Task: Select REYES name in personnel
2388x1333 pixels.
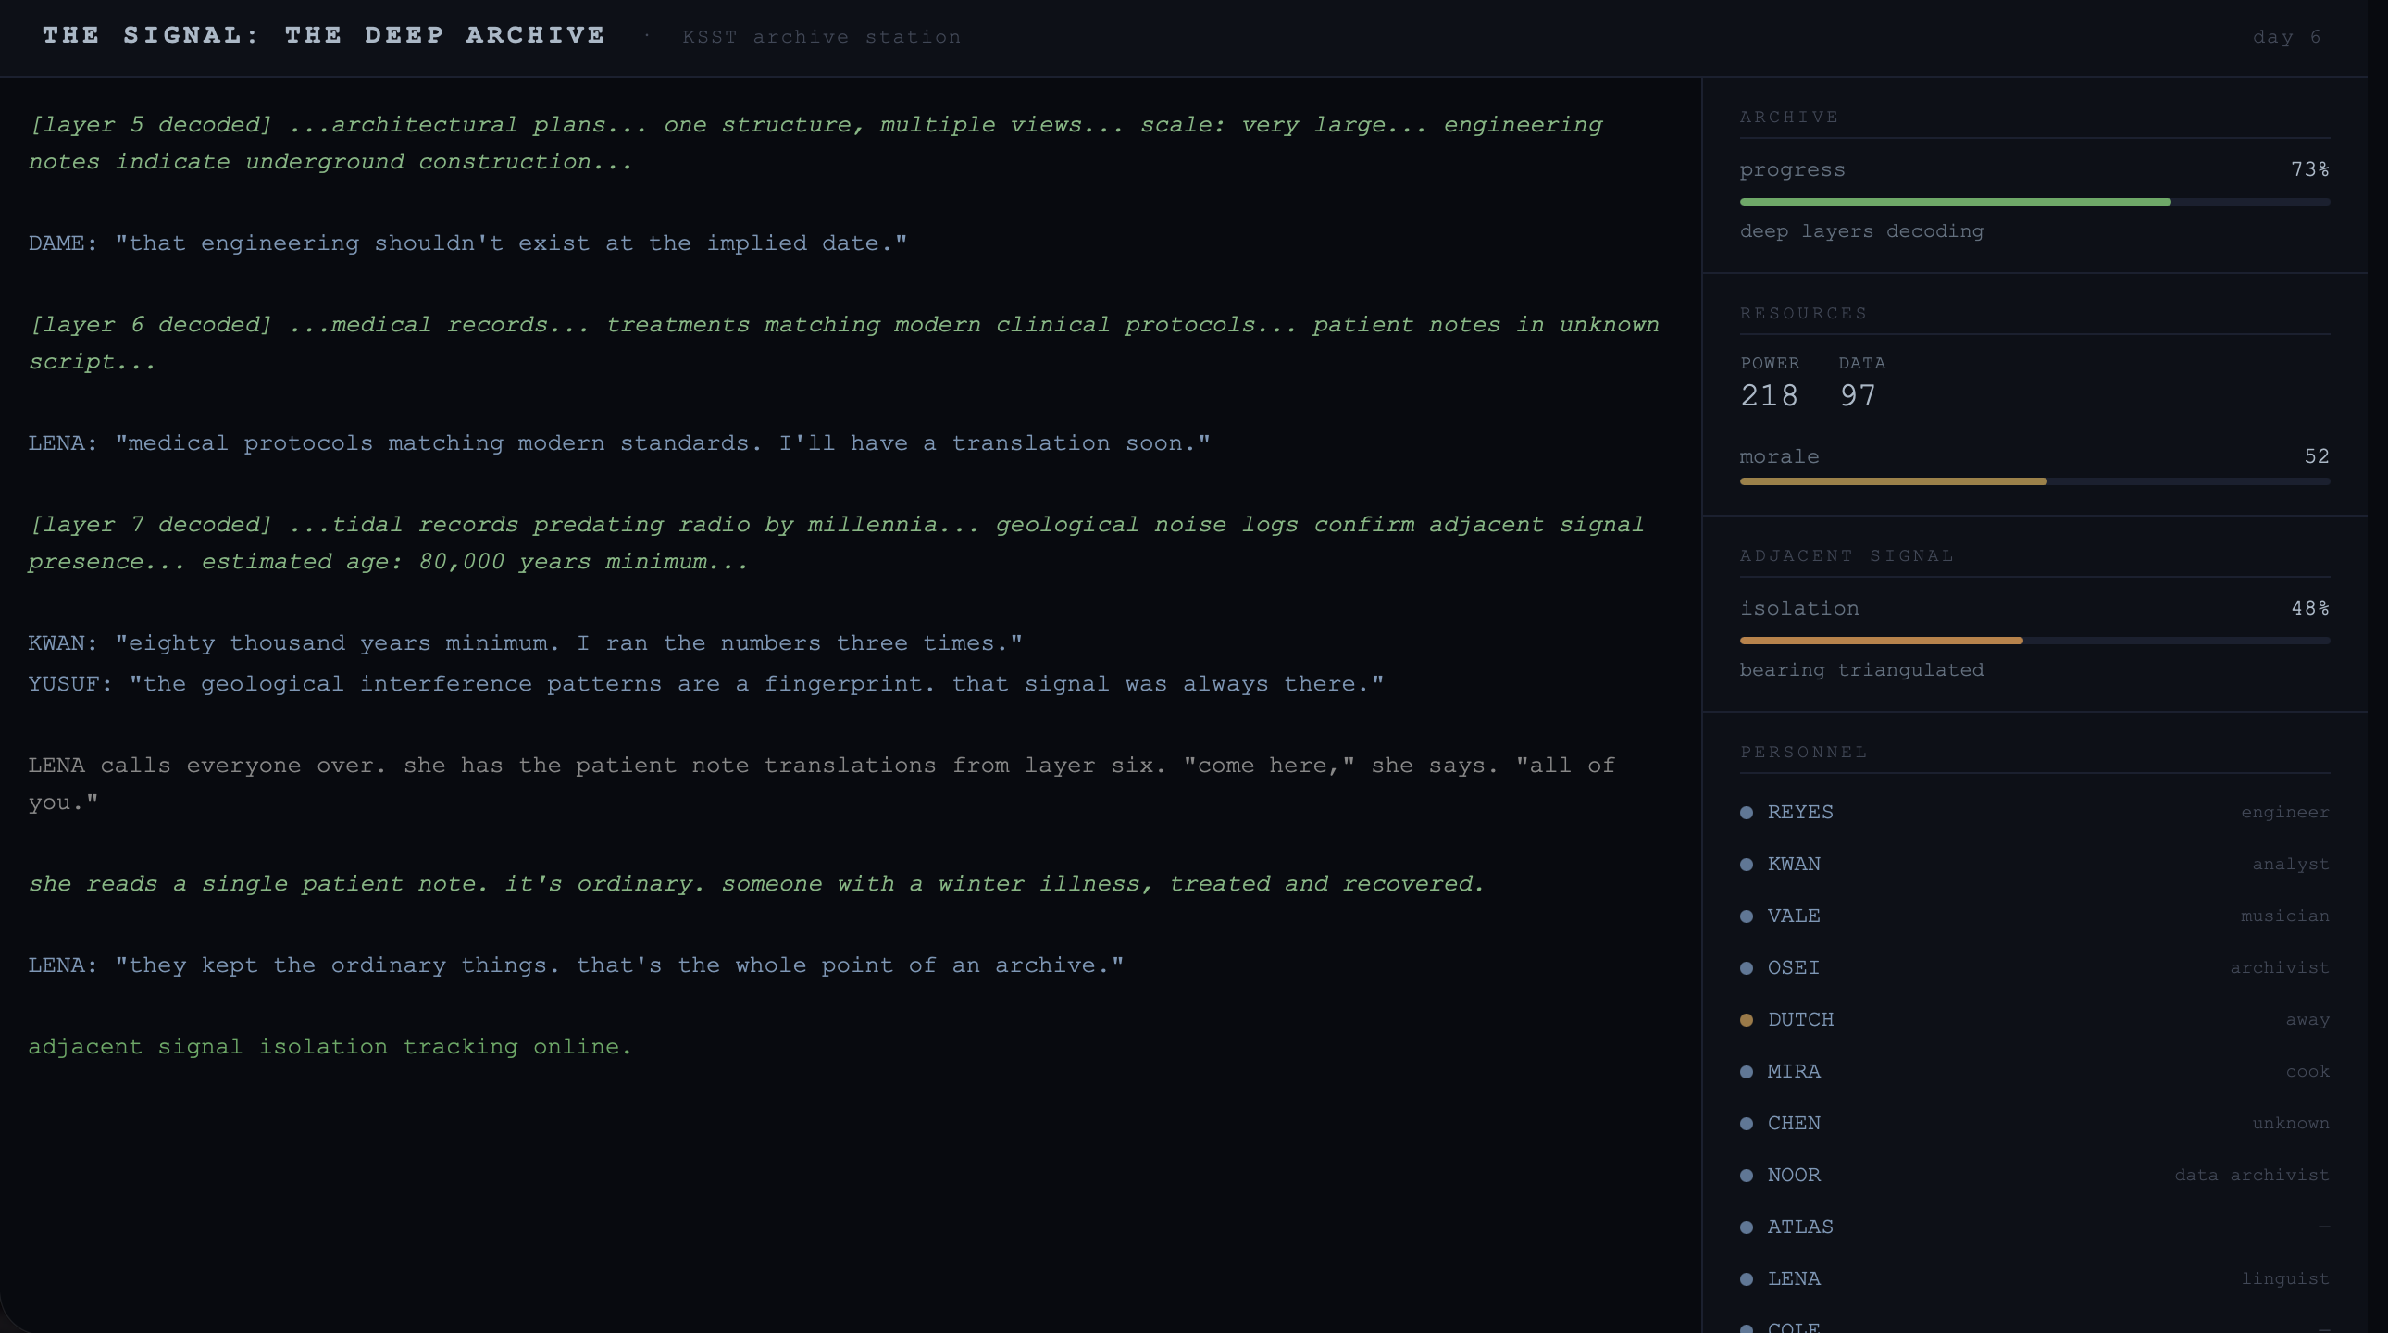Action: [x=1800, y=812]
